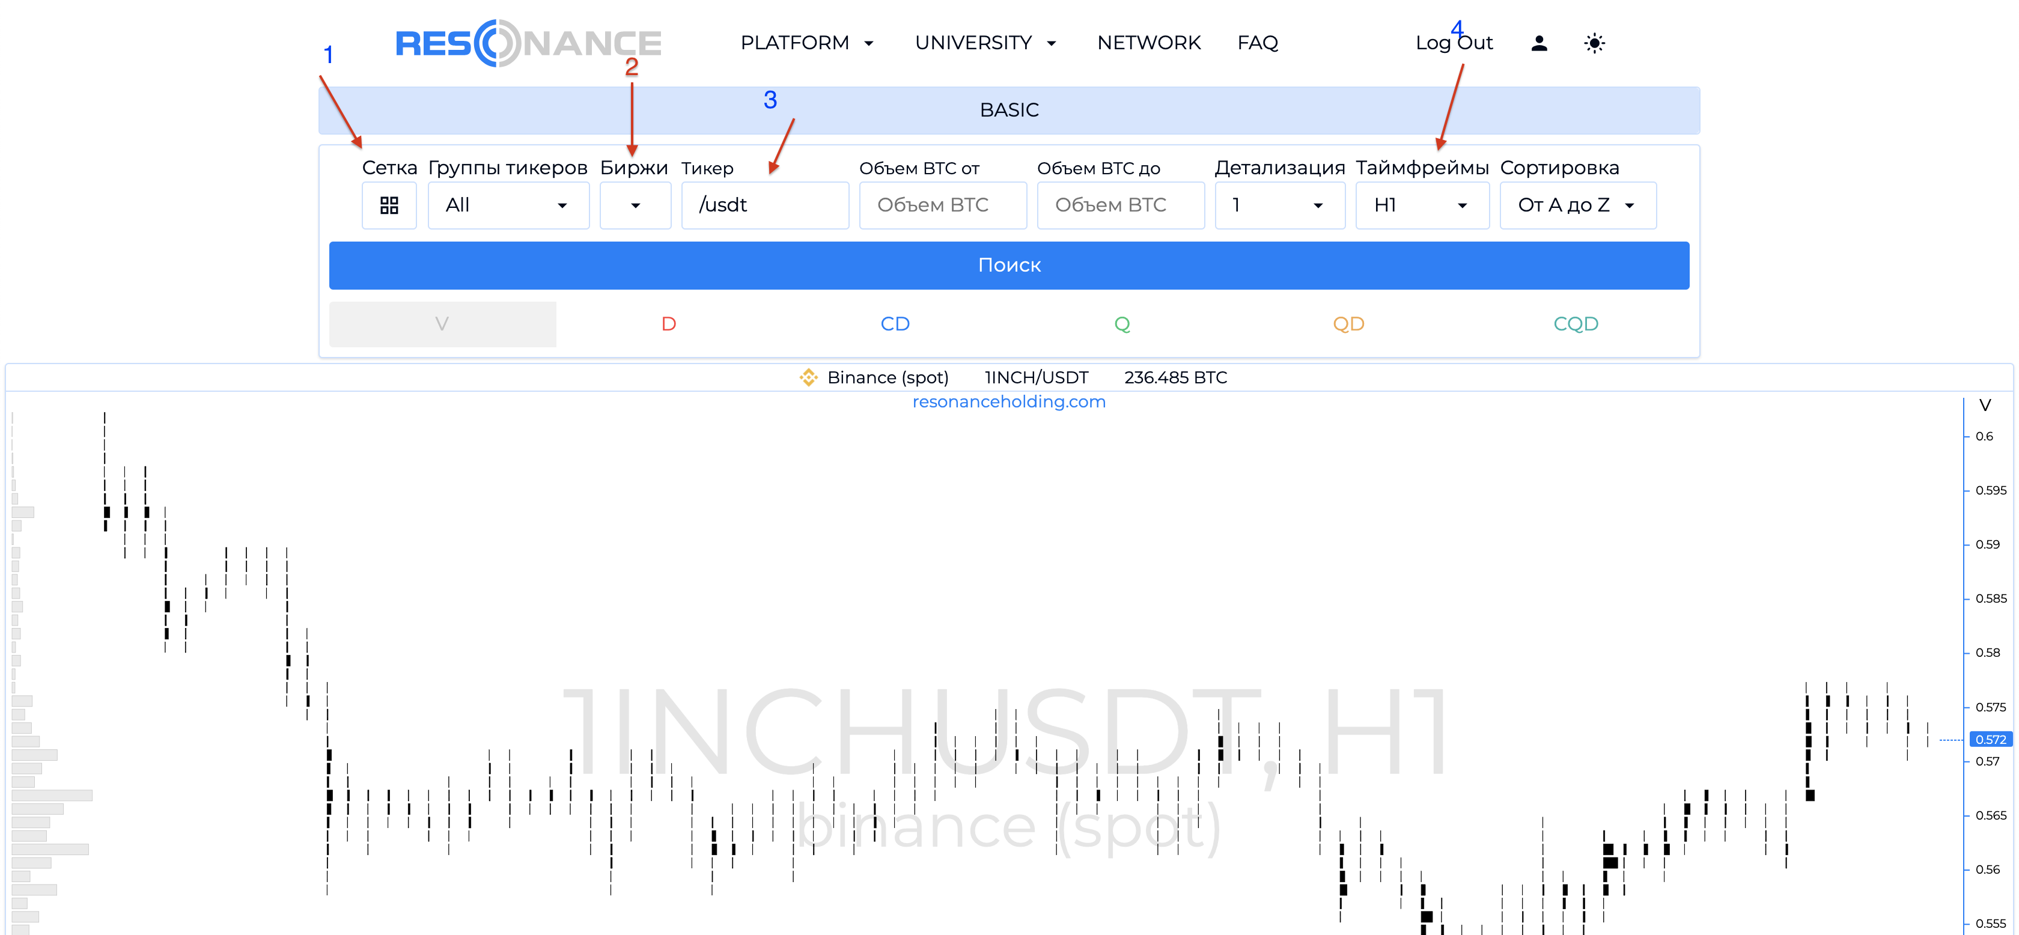Open the Группы тикеров All dropdown
Image resolution: width=2019 pixels, height=935 pixels.
[508, 206]
